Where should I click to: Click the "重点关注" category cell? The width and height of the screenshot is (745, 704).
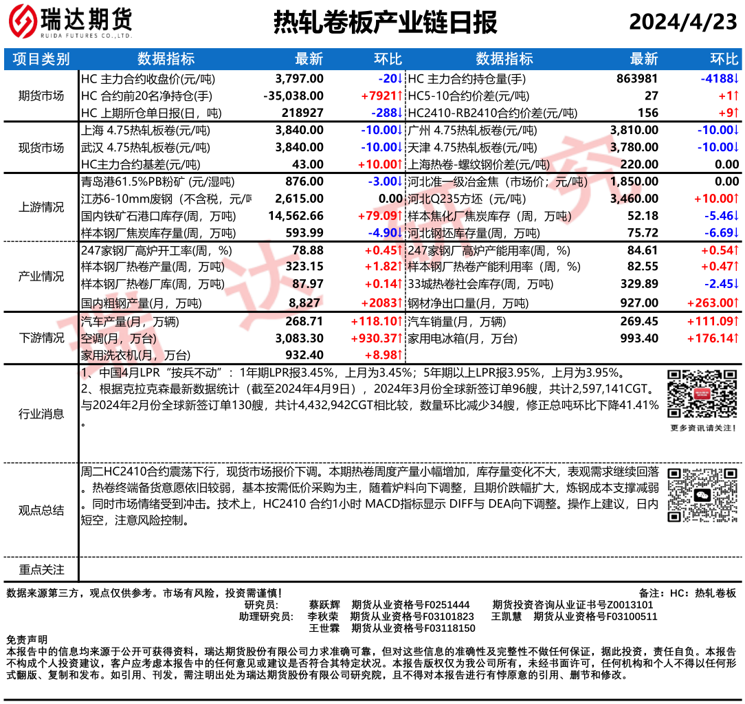click(41, 569)
